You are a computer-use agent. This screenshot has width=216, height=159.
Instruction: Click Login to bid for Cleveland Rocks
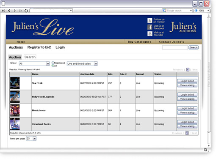coord(187,122)
